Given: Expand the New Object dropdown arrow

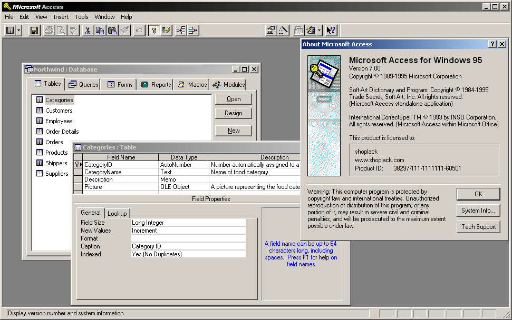Looking at the screenshot, I should tap(320, 31).
